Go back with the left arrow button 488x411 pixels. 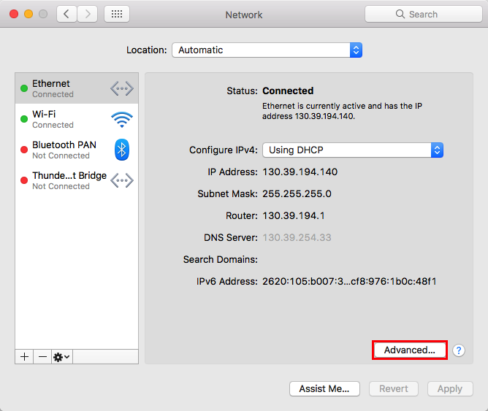point(66,14)
